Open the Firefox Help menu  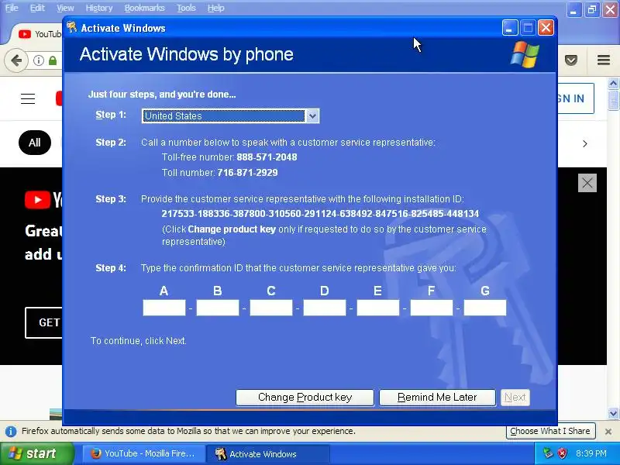(216, 8)
